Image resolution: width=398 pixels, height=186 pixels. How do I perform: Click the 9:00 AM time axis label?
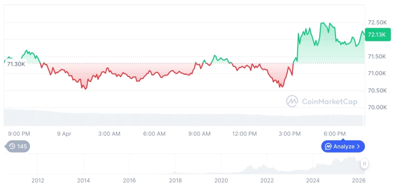(x=199, y=134)
